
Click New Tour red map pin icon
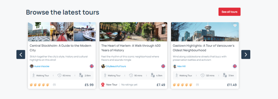[103, 85]
